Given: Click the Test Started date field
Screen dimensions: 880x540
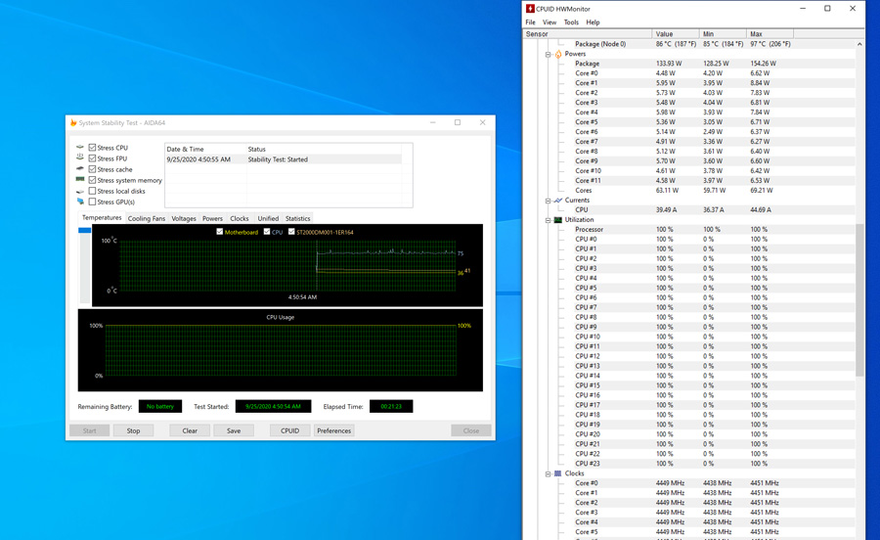Looking at the screenshot, I should (x=273, y=406).
